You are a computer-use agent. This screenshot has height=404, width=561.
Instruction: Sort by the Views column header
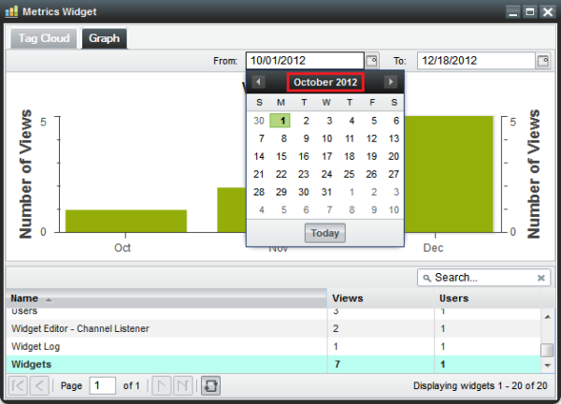coord(381,298)
